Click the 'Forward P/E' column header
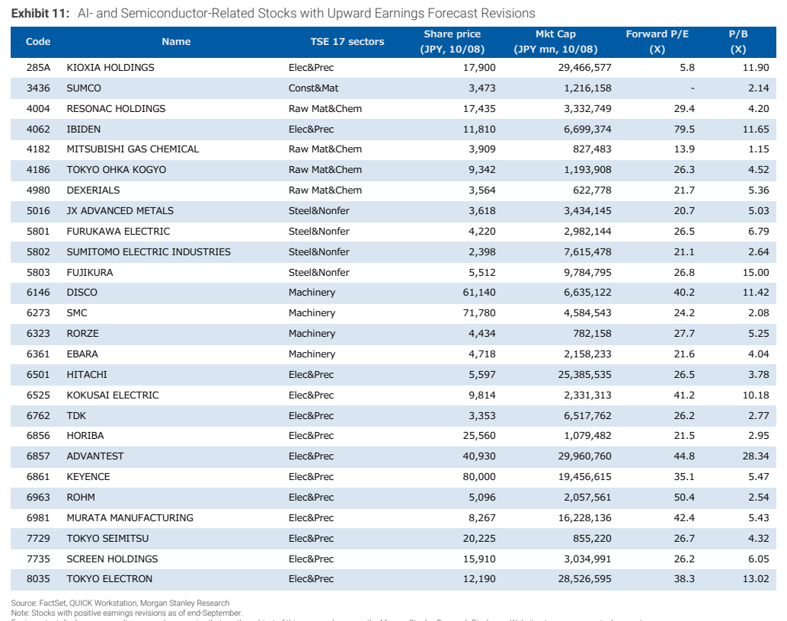 click(657, 42)
